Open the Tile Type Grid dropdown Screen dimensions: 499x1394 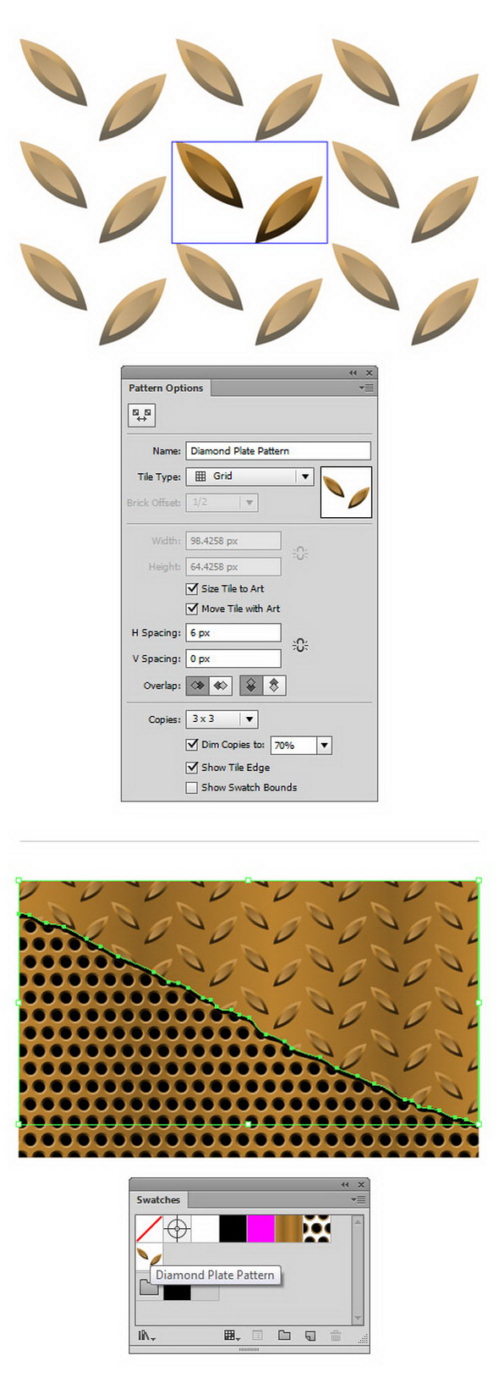pyautogui.click(x=249, y=477)
